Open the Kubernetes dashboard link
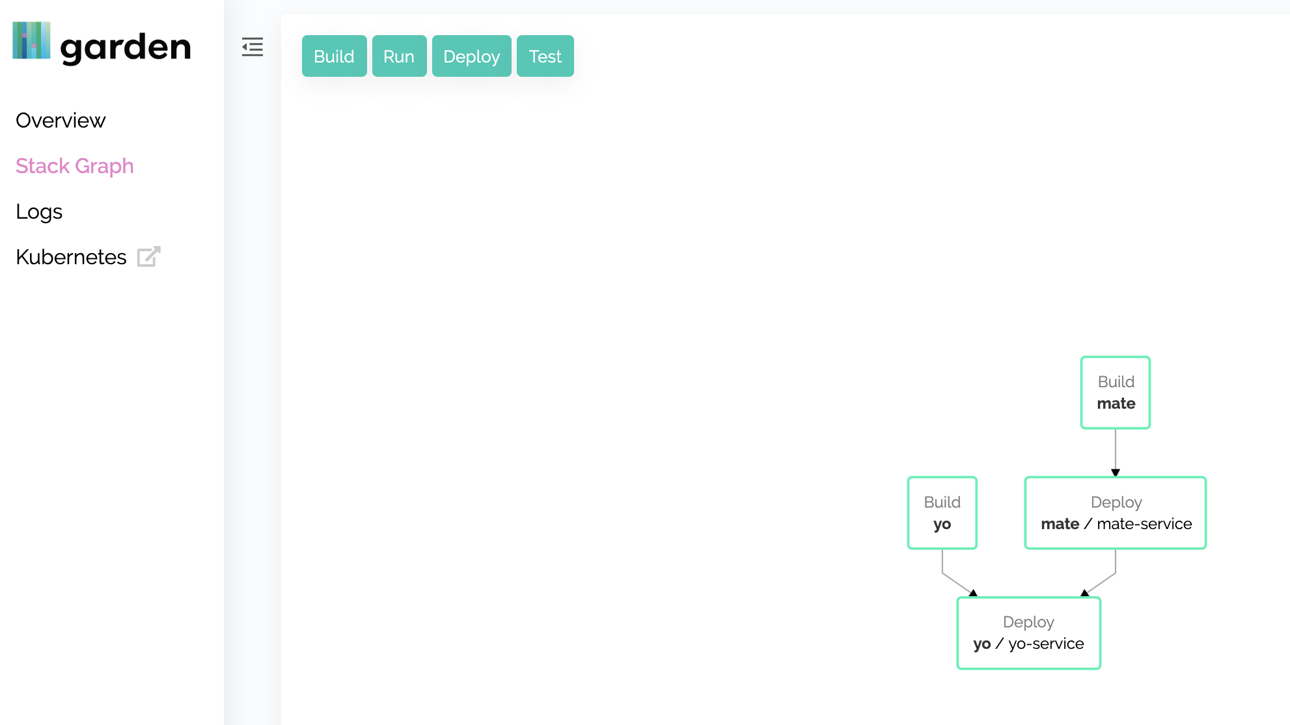The height and width of the screenshot is (725, 1290). click(x=72, y=257)
